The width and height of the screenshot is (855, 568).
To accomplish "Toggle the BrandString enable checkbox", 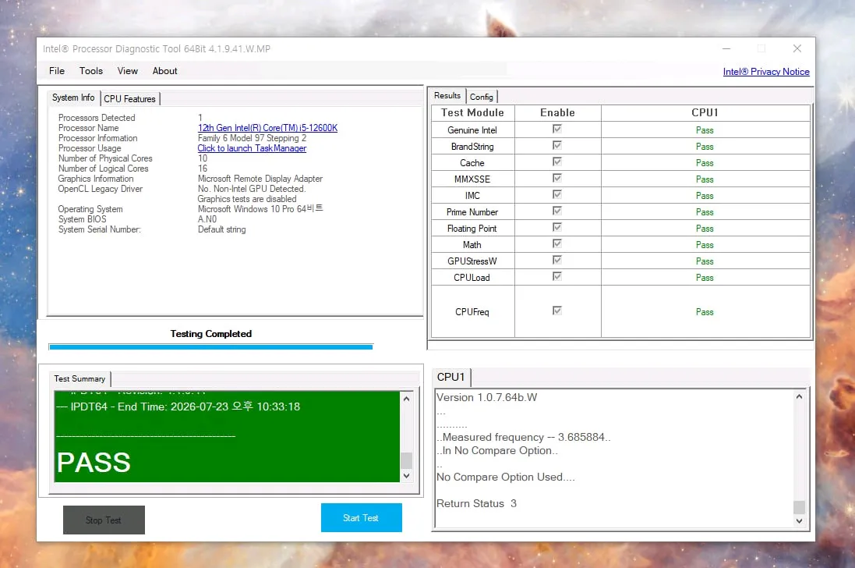I will (x=556, y=145).
